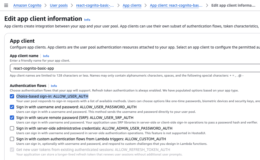The image size is (260, 160).
Task: Click disabled ALLOW_REFRESH_TOKEN_AUTH checkbox
Action: click(12, 150)
